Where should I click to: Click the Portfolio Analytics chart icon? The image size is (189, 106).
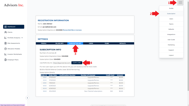pos(5,38)
